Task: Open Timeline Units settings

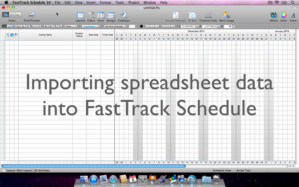Action: click(208, 17)
